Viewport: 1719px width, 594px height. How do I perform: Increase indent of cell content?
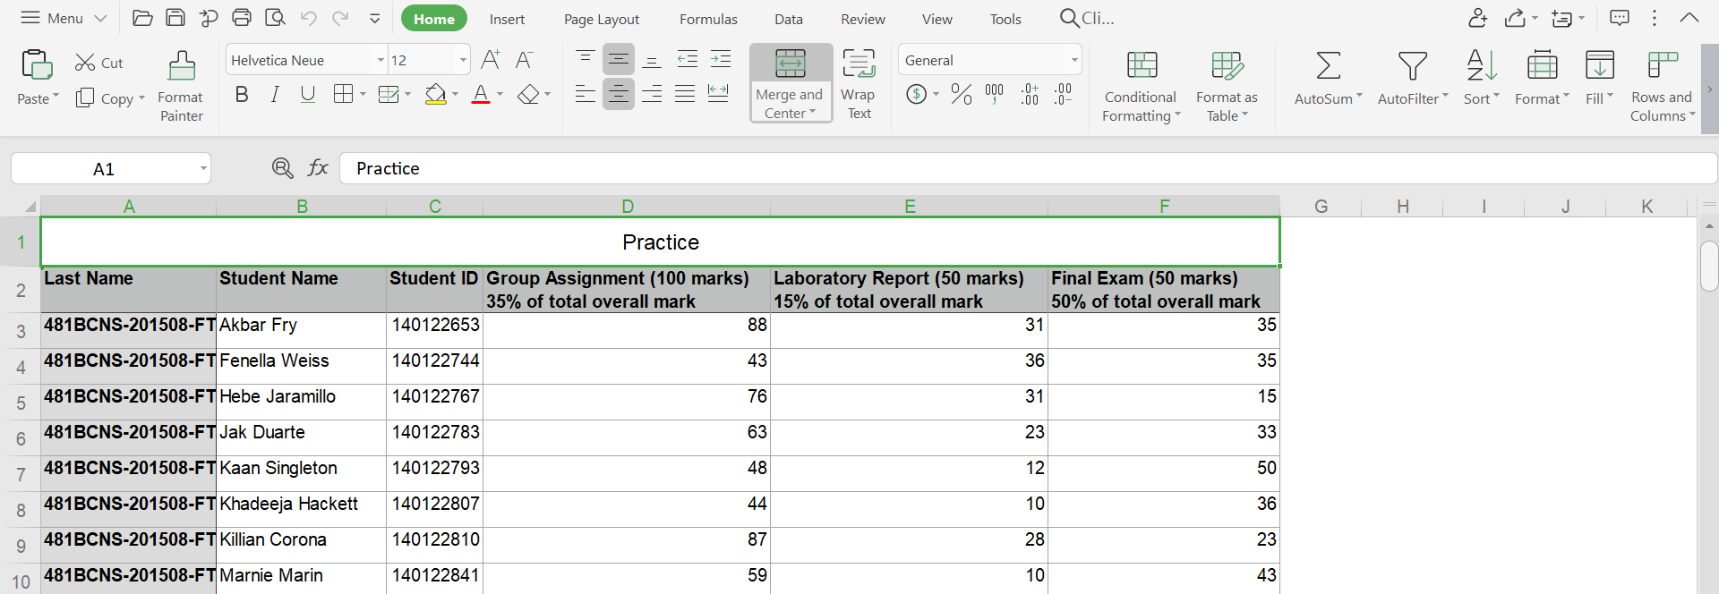tap(721, 59)
